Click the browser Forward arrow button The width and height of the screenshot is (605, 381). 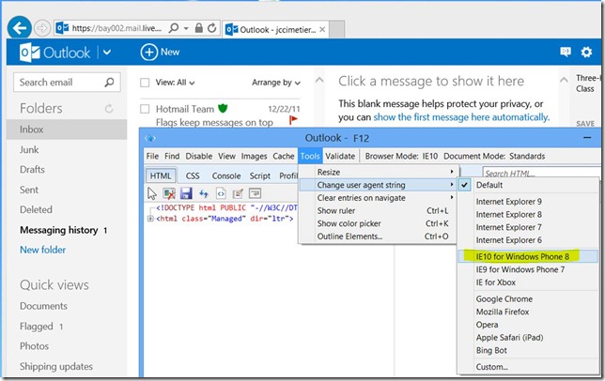point(41,28)
